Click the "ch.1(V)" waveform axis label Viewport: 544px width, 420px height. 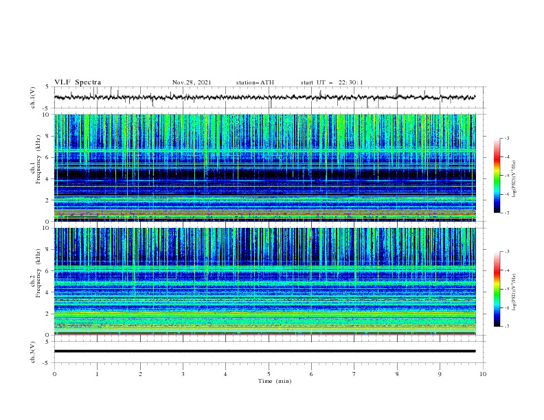pyautogui.click(x=33, y=97)
